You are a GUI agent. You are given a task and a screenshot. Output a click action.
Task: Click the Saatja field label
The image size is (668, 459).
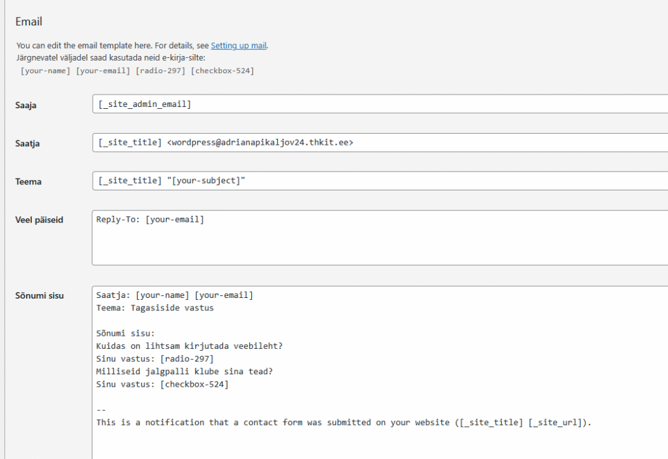(x=27, y=143)
